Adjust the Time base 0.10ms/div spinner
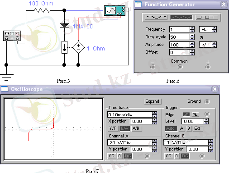Screen dimensions: 229x173 pyautogui.click(x=154, y=114)
